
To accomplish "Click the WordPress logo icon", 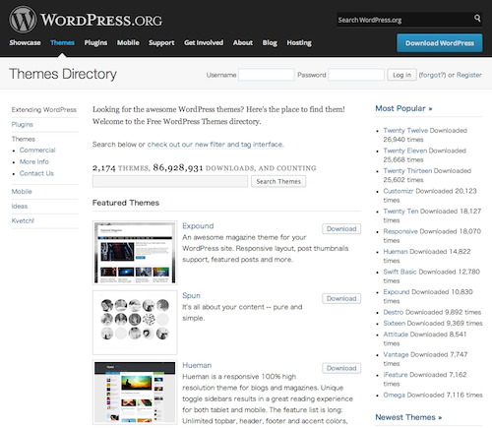I will [x=23, y=20].
